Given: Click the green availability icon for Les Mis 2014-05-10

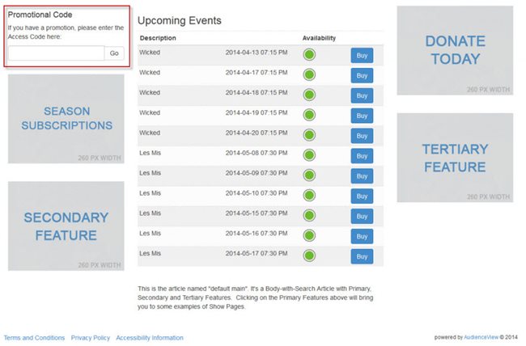Looking at the screenshot, I should (309, 195).
